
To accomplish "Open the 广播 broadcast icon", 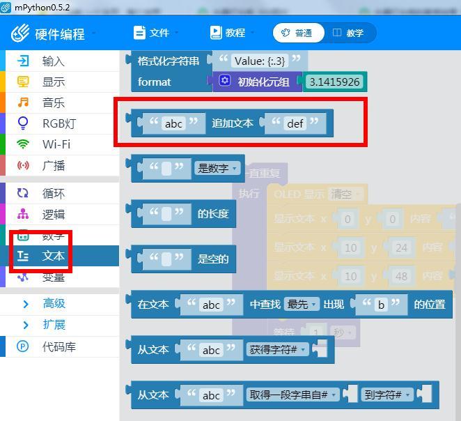I will [x=23, y=165].
